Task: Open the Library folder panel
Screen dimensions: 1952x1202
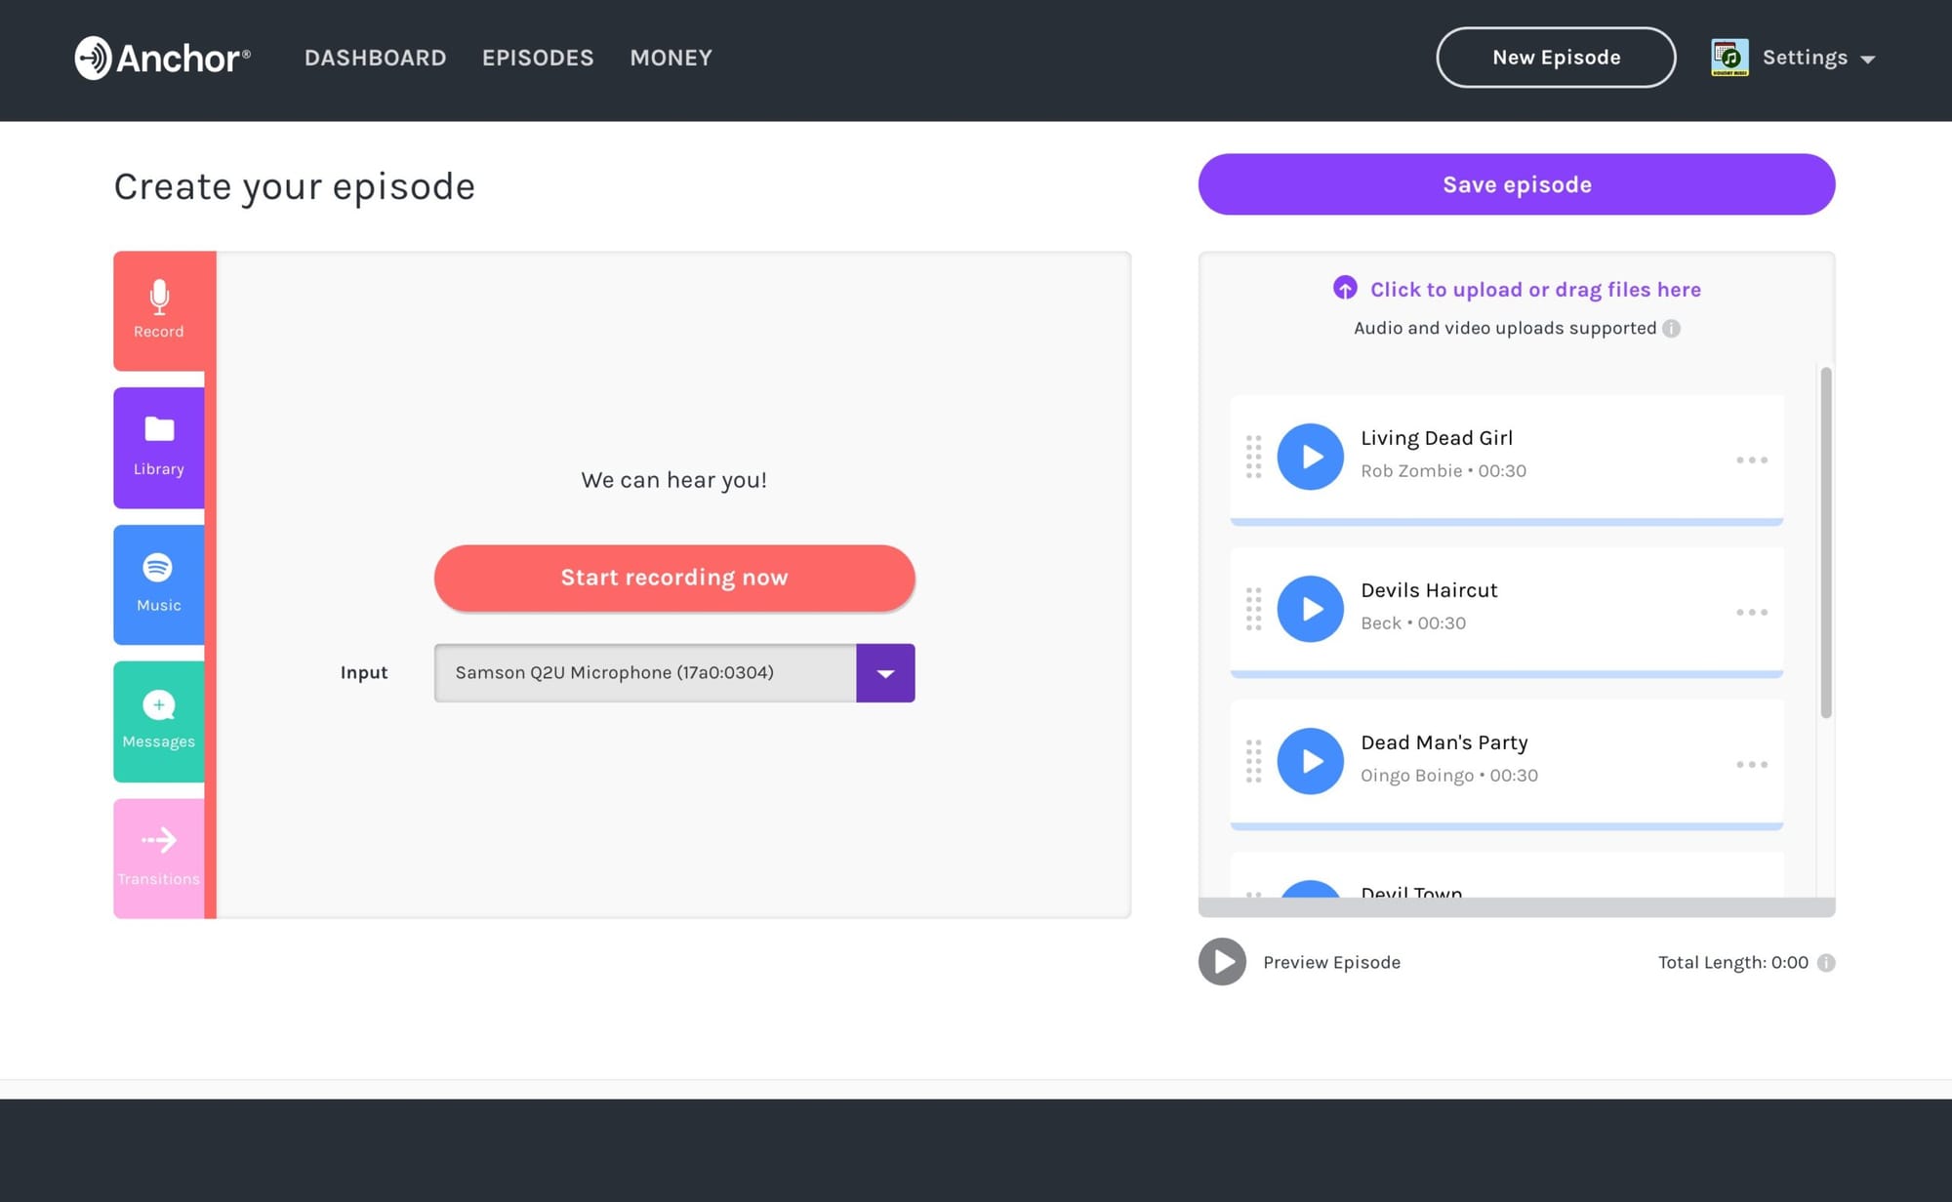Action: (159, 447)
